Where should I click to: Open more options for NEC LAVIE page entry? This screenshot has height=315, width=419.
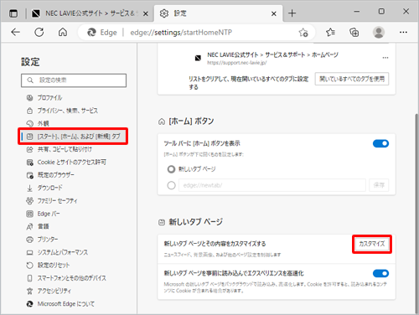(385, 58)
